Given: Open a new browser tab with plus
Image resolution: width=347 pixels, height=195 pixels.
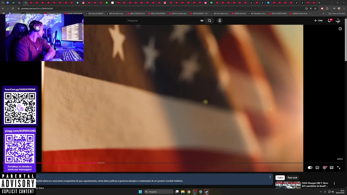Looking at the screenshot, I should (x=319, y=3).
